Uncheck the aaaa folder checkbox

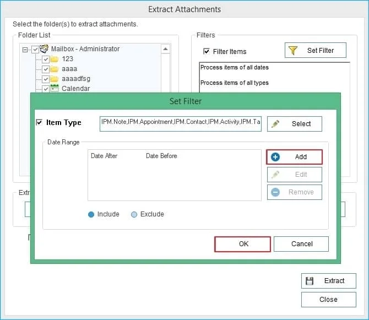point(46,69)
